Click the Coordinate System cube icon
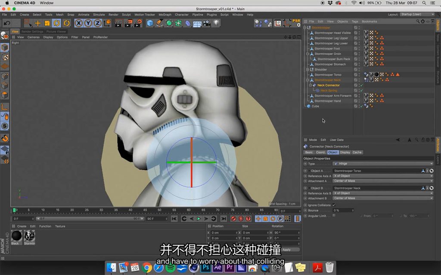 click(x=107, y=23)
